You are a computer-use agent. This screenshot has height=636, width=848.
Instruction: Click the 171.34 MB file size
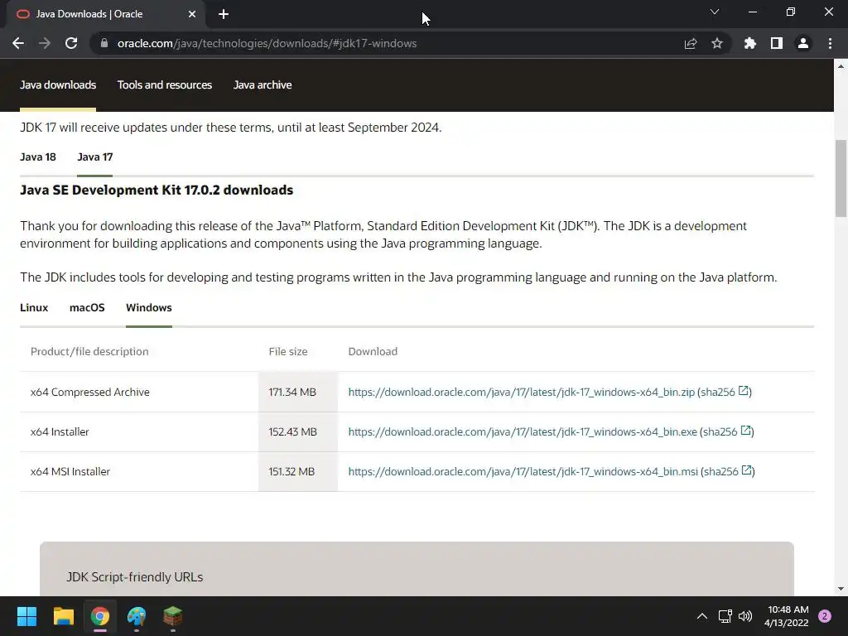click(292, 392)
